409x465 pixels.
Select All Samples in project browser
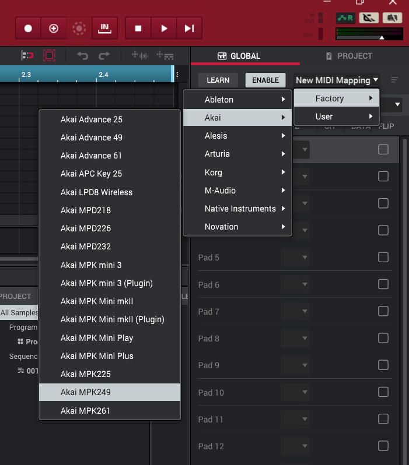(x=19, y=312)
